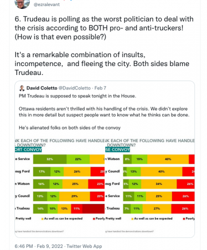Click the 'Pretty well' legend label in right chart
This screenshot has height=250, width=207.
113,218
